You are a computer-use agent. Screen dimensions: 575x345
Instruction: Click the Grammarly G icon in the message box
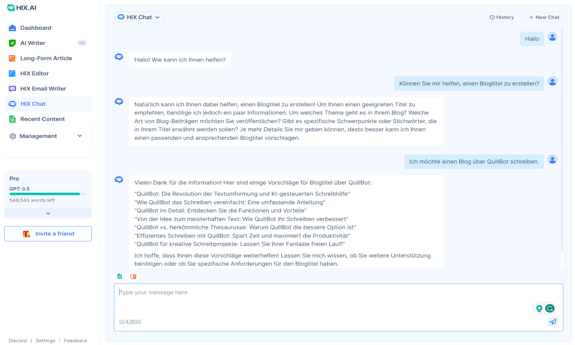click(x=550, y=308)
